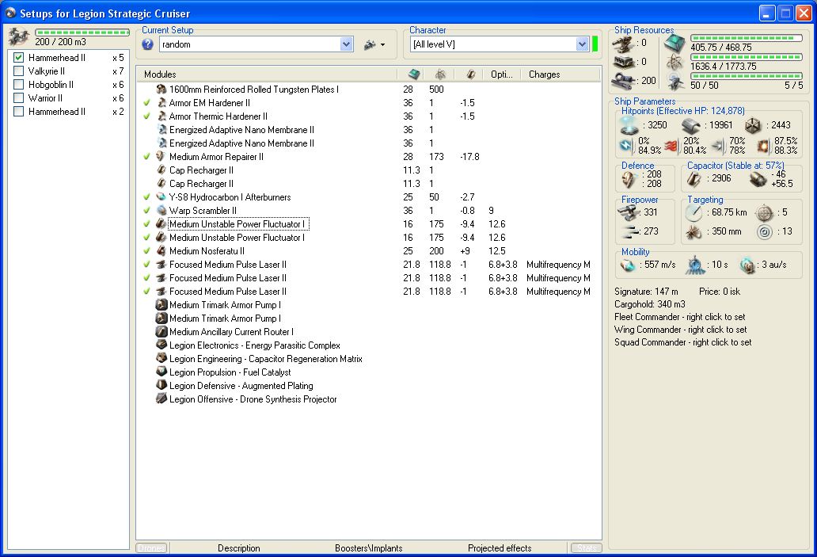Click the powergrid column header icon

click(x=440, y=74)
